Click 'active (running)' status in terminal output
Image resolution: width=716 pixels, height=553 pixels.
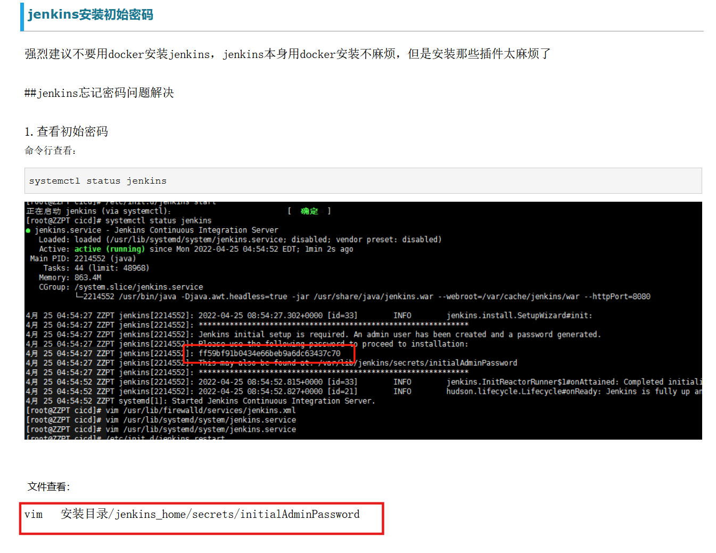[109, 249]
